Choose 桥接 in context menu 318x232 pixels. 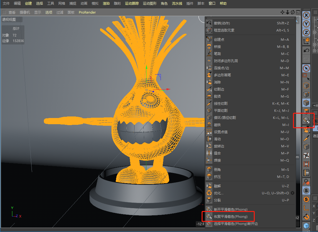point(250,46)
